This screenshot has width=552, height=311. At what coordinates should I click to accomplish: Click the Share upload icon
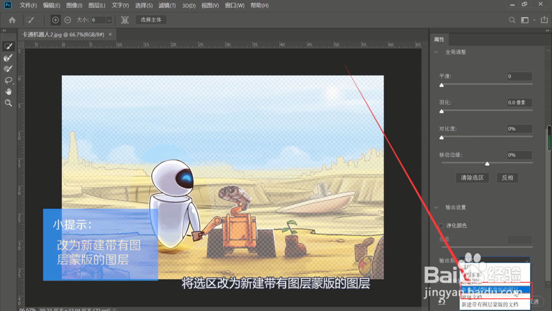(x=544, y=20)
